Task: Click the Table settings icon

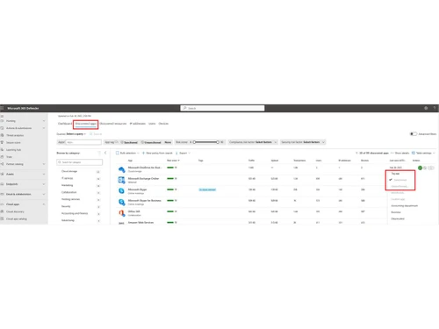Action: pos(414,153)
